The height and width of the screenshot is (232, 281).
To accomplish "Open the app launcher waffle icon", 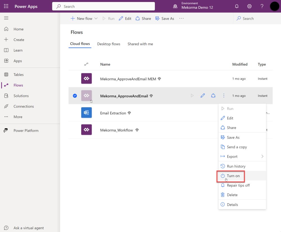I will point(6,6).
